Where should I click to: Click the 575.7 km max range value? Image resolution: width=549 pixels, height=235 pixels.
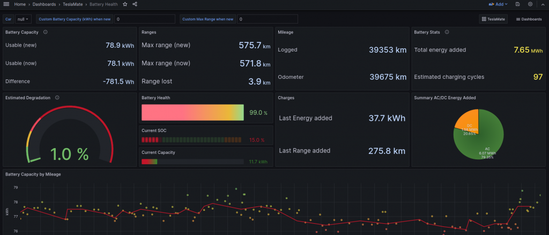(x=255, y=45)
